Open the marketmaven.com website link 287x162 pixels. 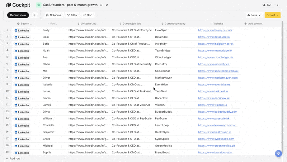(x=218, y=78)
